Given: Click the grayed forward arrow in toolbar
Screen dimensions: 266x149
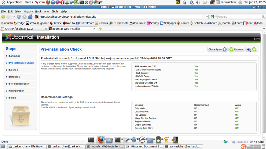Looking at the screenshot, I should [x=9, y=17].
